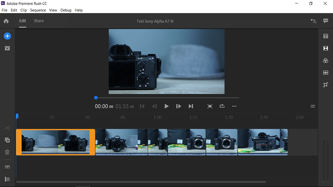
Task: Open the Crop and Rotate panel
Action: point(326,85)
